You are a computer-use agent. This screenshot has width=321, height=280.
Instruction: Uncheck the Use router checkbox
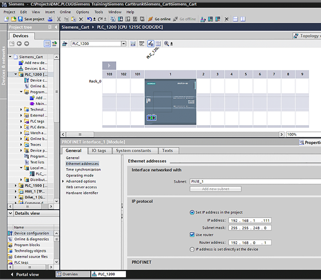192,234
